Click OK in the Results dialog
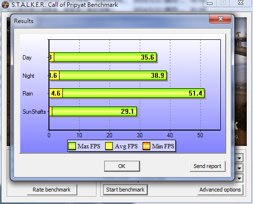253x204 pixels. 122,166
